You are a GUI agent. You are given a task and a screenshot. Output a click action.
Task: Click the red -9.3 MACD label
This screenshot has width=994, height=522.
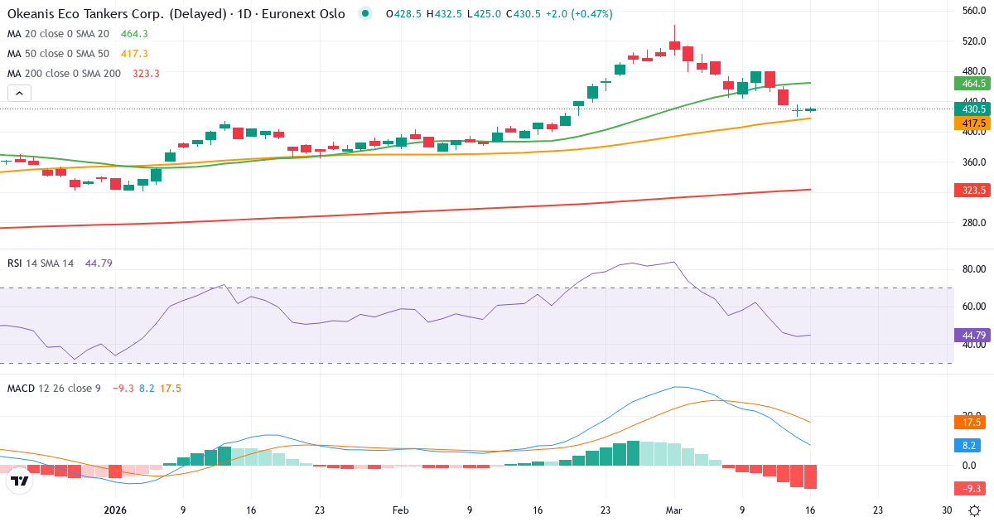point(972,488)
